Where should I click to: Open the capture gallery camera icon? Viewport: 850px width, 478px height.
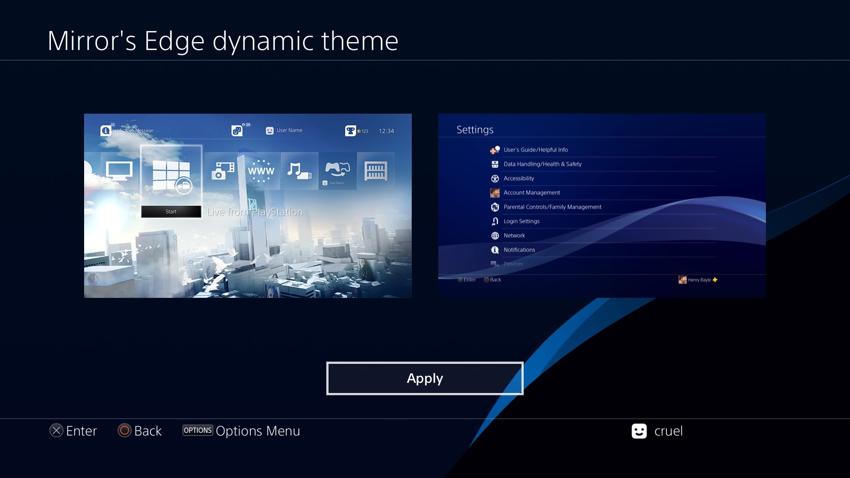[223, 171]
